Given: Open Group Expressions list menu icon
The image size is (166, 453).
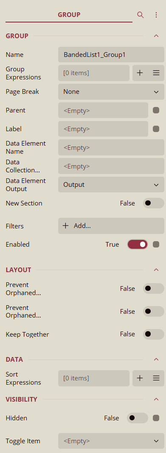Looking at the screenshot, I should click(156, 73).
